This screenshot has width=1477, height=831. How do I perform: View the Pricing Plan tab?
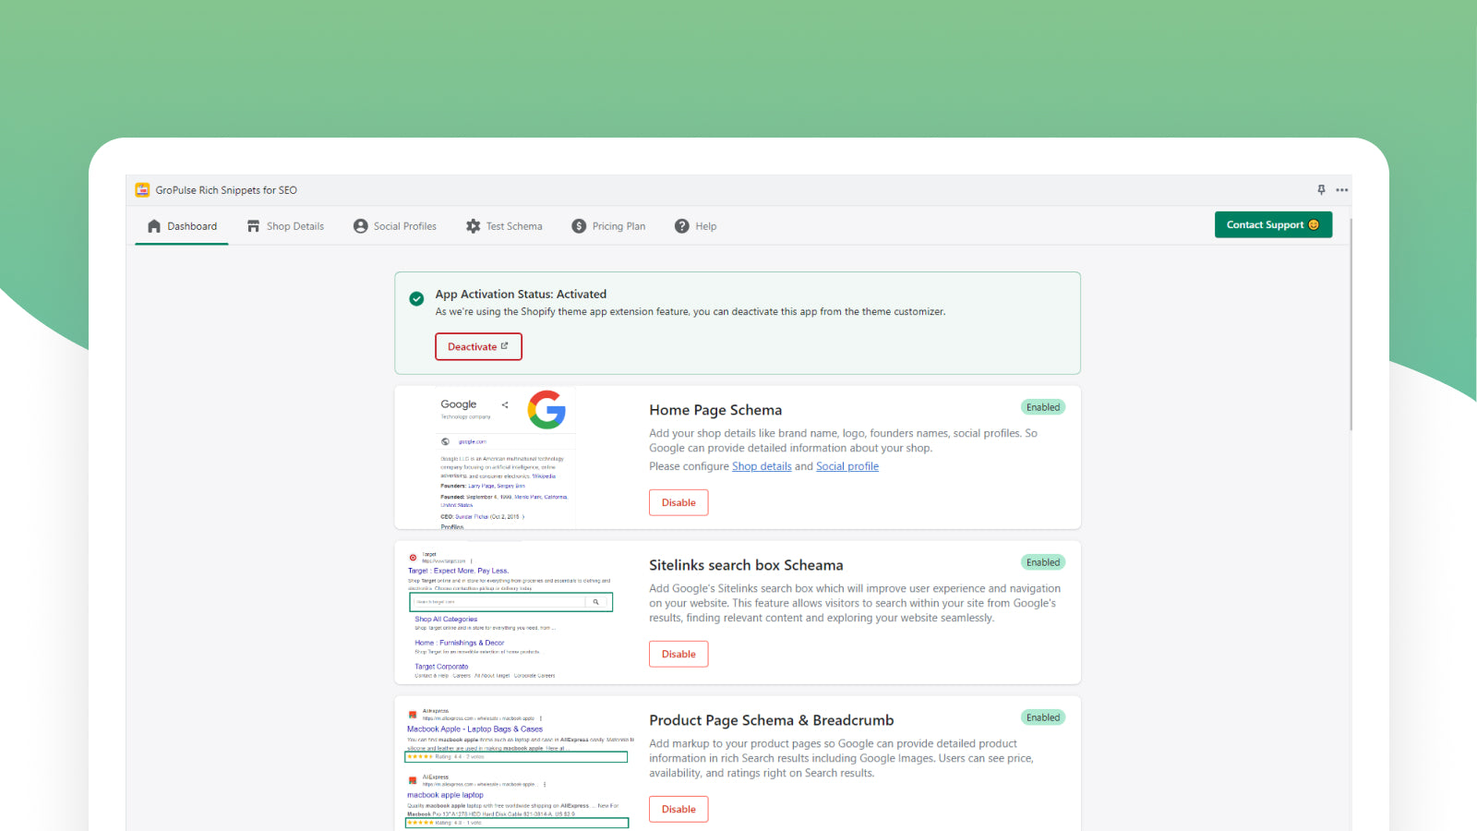coord(608,226)
